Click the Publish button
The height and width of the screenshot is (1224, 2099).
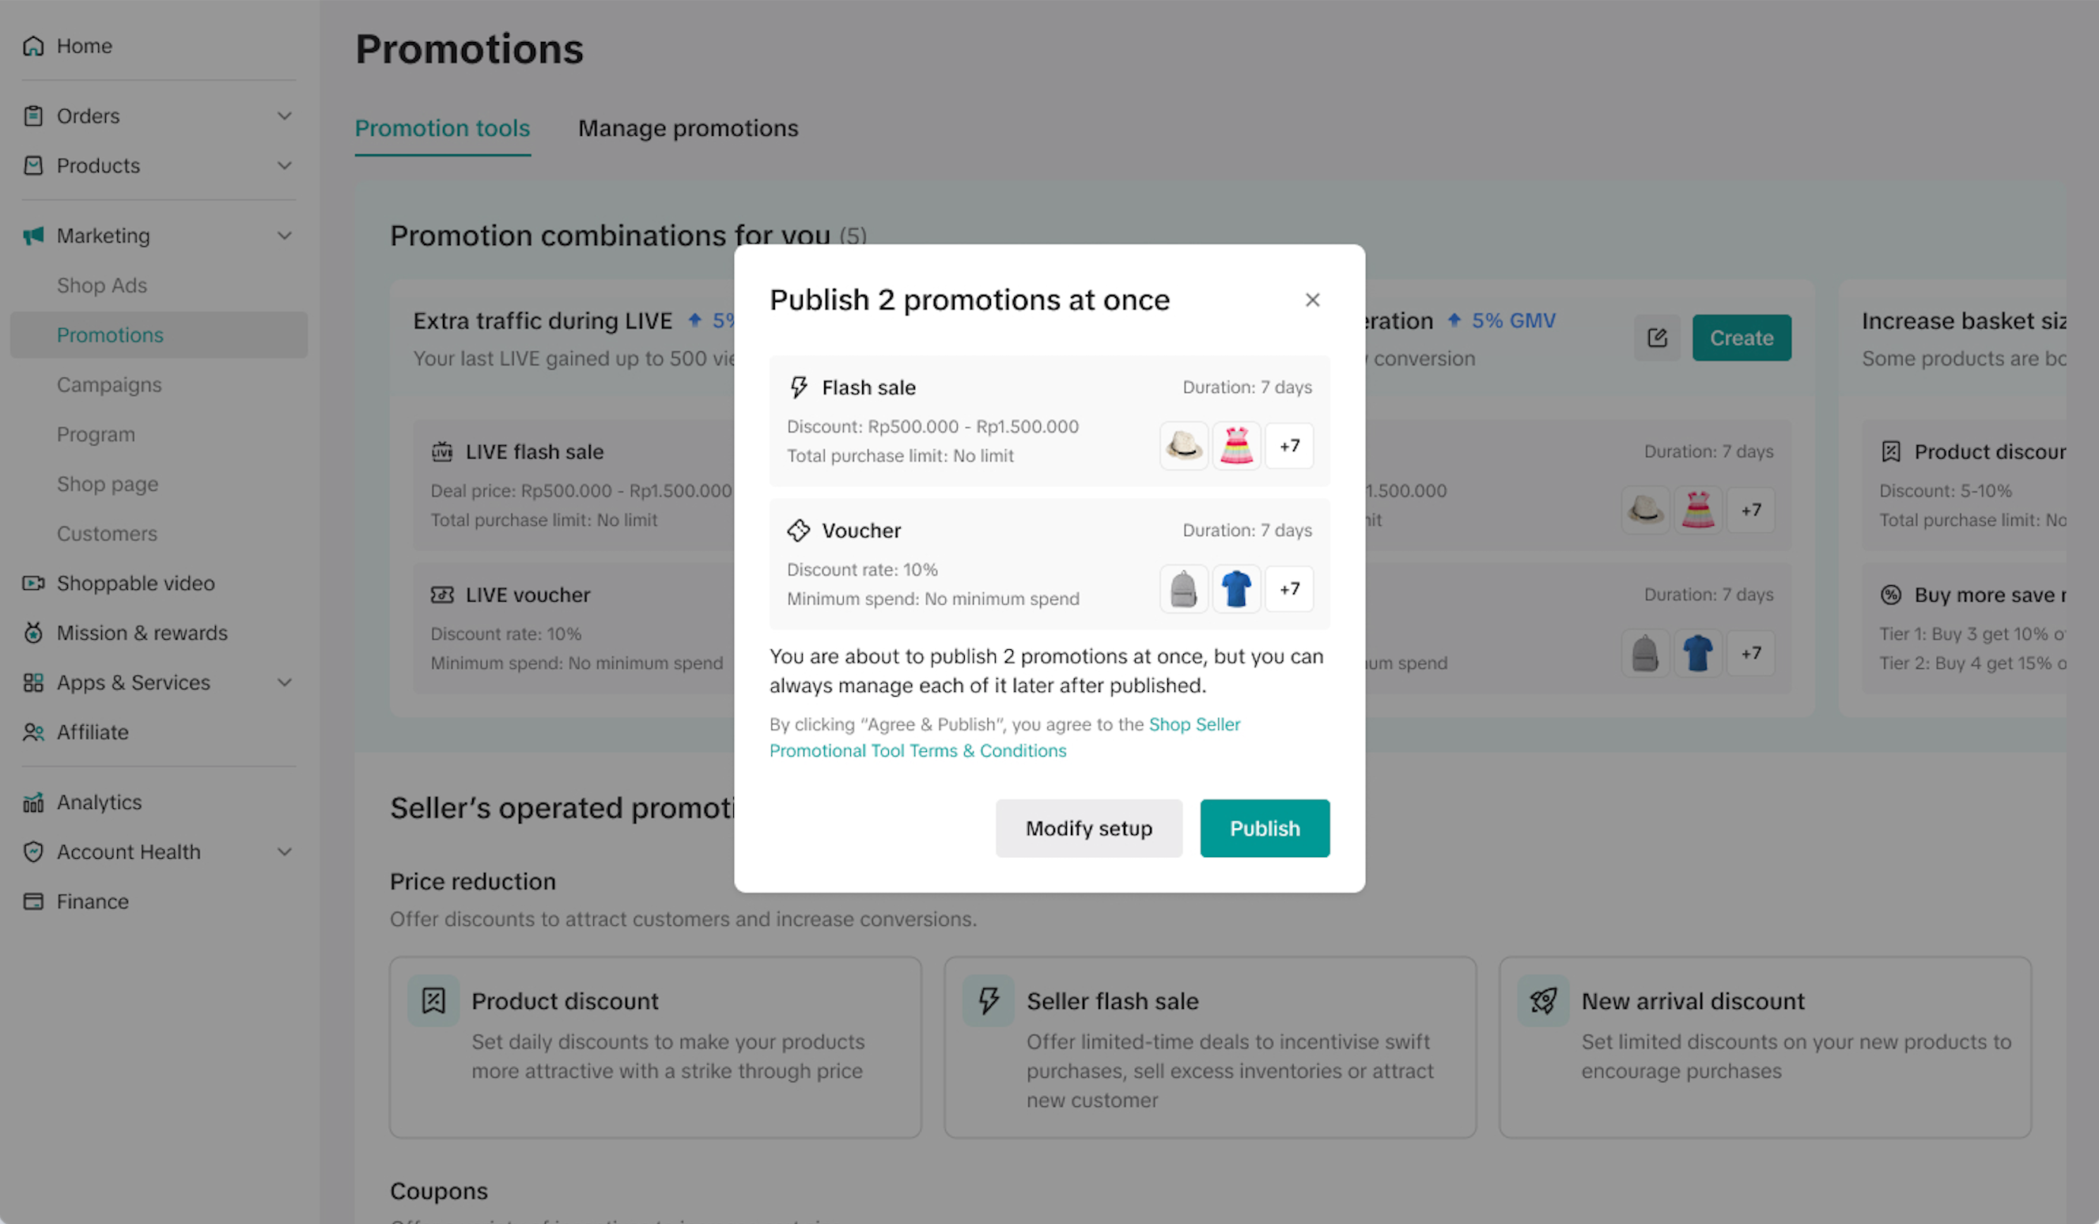(1264, 828)
